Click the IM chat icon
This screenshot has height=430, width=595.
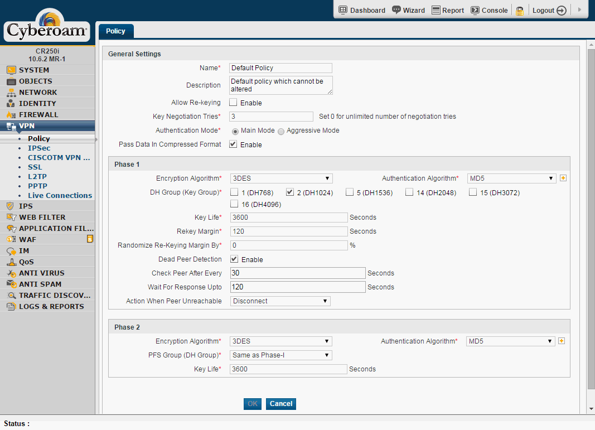[11, 251]
